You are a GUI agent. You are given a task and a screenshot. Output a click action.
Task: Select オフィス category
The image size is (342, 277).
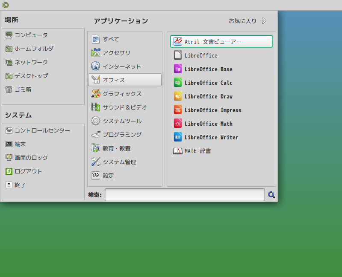125,80
